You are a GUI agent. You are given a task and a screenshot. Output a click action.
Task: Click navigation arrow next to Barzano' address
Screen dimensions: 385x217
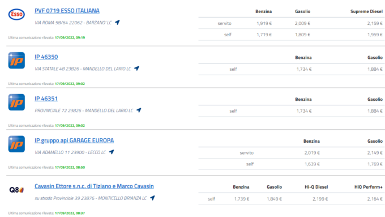coord(117,22)
